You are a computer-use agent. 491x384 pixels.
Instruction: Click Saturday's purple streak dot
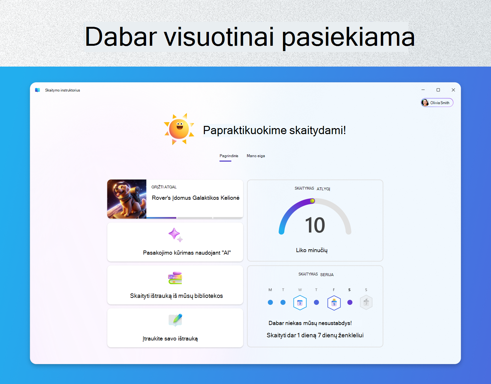click(350, 302)
